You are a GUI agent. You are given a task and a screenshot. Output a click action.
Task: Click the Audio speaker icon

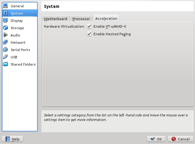[x=5, y=35]
